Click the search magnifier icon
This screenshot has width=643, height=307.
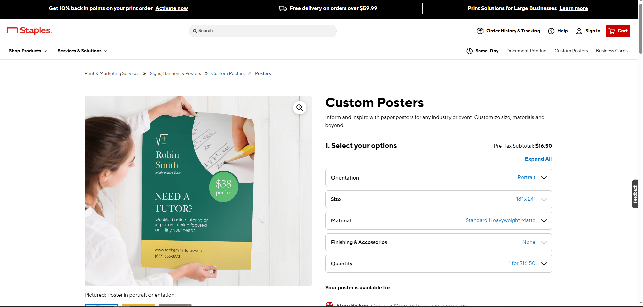(195, 31)
